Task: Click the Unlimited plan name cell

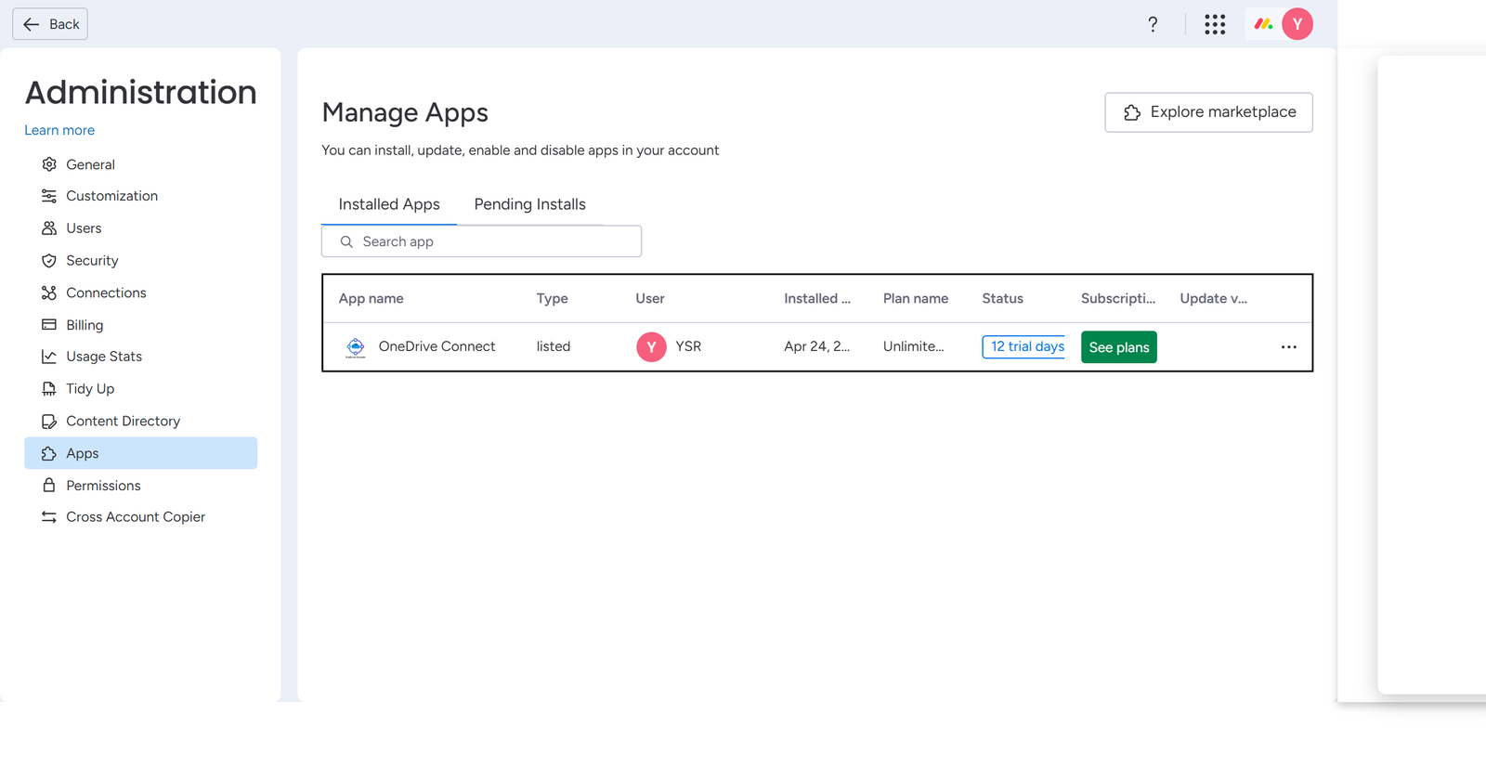Action: [x=914, y=346]
